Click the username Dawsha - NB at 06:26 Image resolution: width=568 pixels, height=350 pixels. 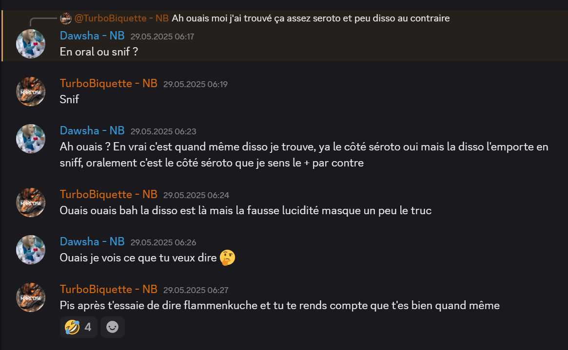tap(92, 241)
